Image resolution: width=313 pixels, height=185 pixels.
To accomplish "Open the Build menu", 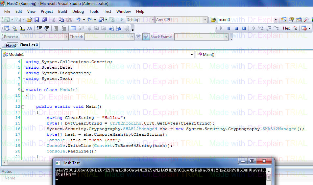I will [62, 12].
